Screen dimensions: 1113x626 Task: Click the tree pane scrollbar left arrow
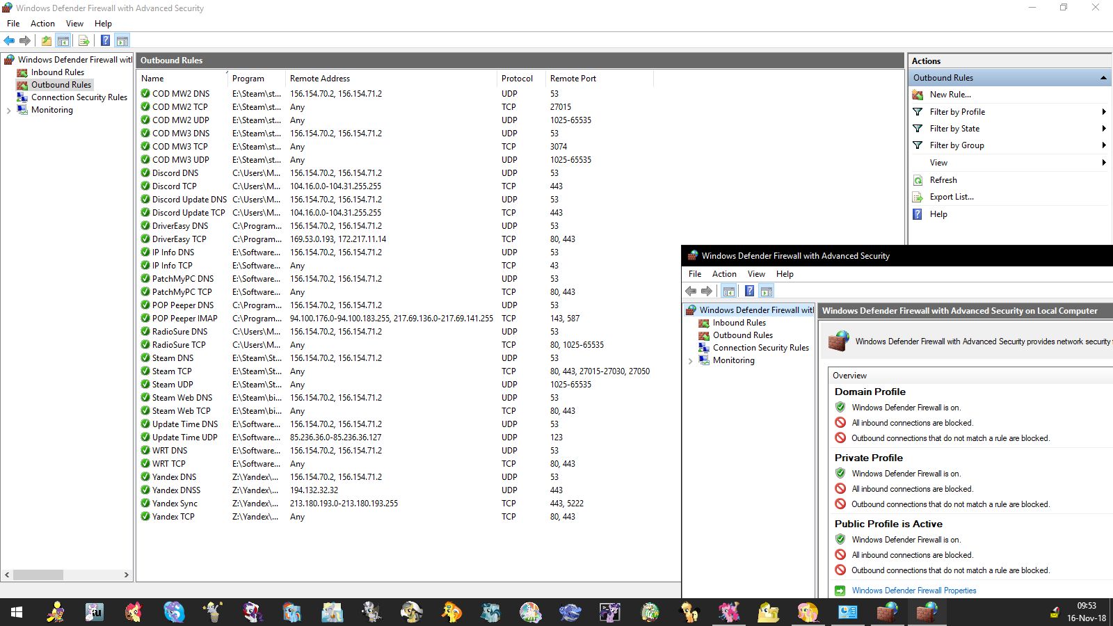(x=8, y=575)
